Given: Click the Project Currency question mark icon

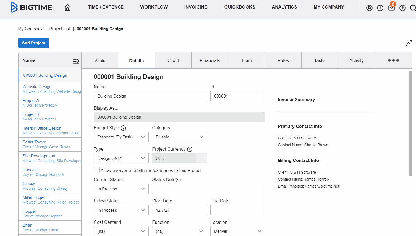Looking at the screenshot, I should point(190,149).
